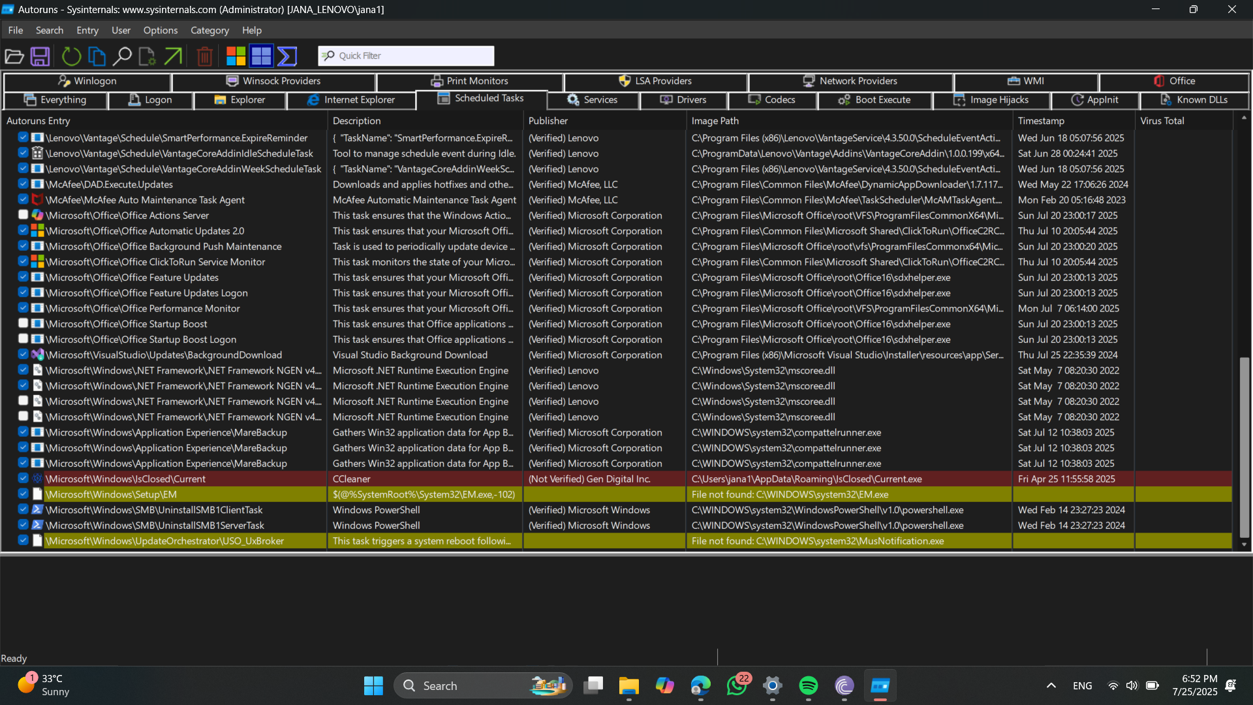Switch to the Image Hijacks tab
Image resolution: width=1253 pixels, height=705 pixels.
991,100
